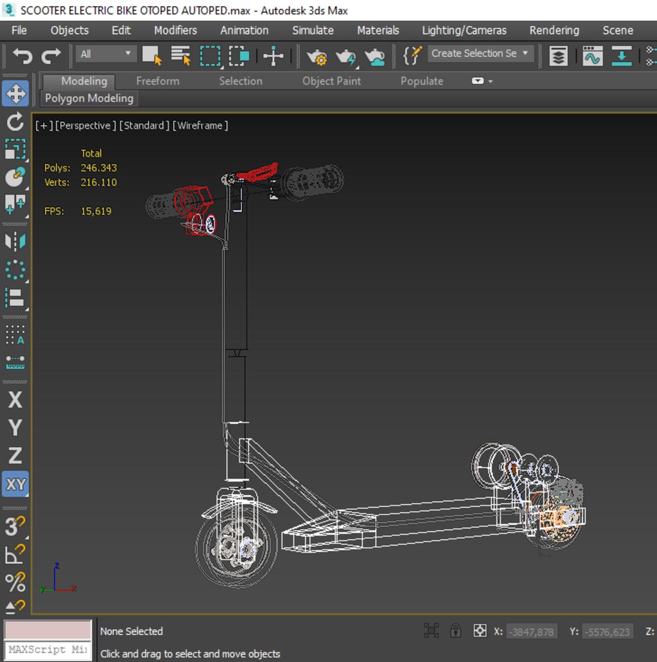This screenshot has width=657, height=662.
Task: Open viewport [+] general menu
Action: 44,126
